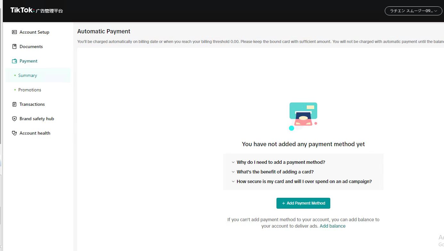Go to Promotions under Payment
Viewport: 444px width, 251px height.
(x=29, y=90)
